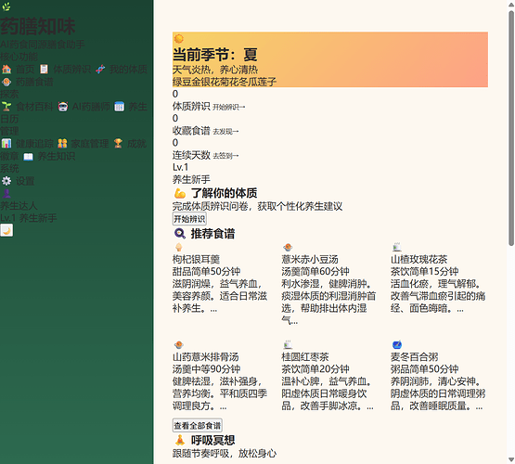Click the gear icon for 设置

coord(6,181)
